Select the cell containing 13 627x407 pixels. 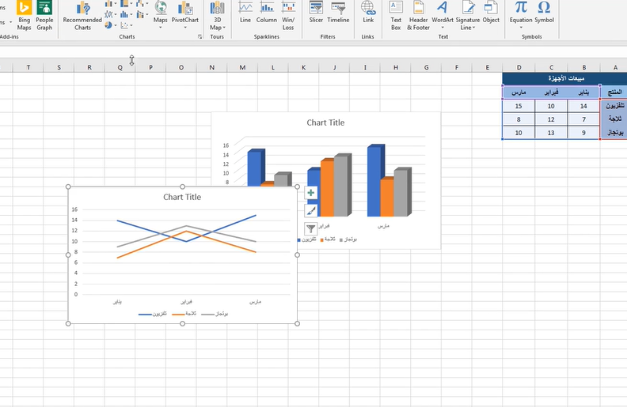(551, 133)
